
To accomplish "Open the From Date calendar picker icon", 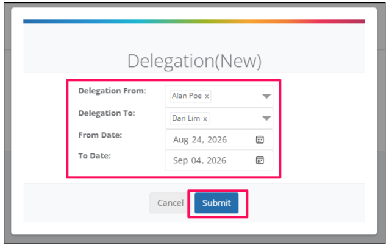I will (x=260, y=139).
